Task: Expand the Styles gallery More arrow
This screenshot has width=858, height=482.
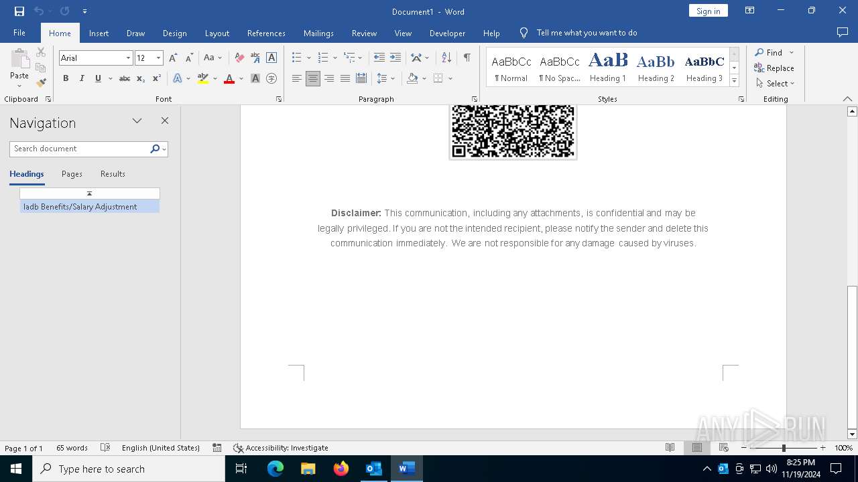Action: [x=734, y=82]
